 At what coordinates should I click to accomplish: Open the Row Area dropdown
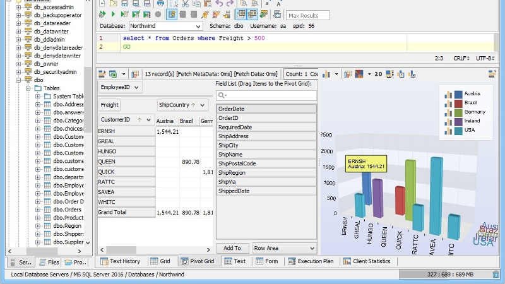click(283, 248)
